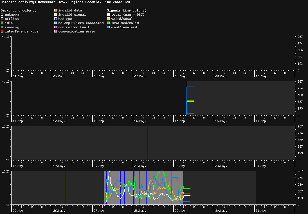
Task: Click the '31.May.' date label
Action: (261, 211)
